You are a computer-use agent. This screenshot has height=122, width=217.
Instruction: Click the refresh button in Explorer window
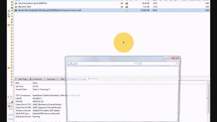pos(138,63)
